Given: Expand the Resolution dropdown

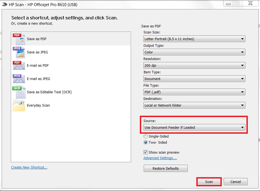Looking at the screenshot, I should click(x=194, y=66).
